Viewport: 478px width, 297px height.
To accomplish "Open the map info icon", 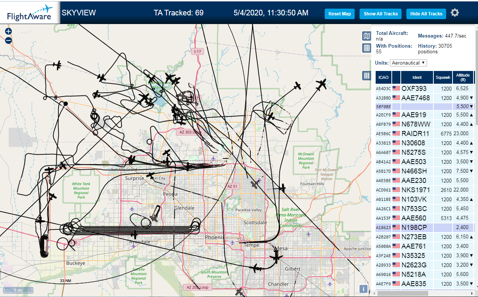I will click(363, 289).
